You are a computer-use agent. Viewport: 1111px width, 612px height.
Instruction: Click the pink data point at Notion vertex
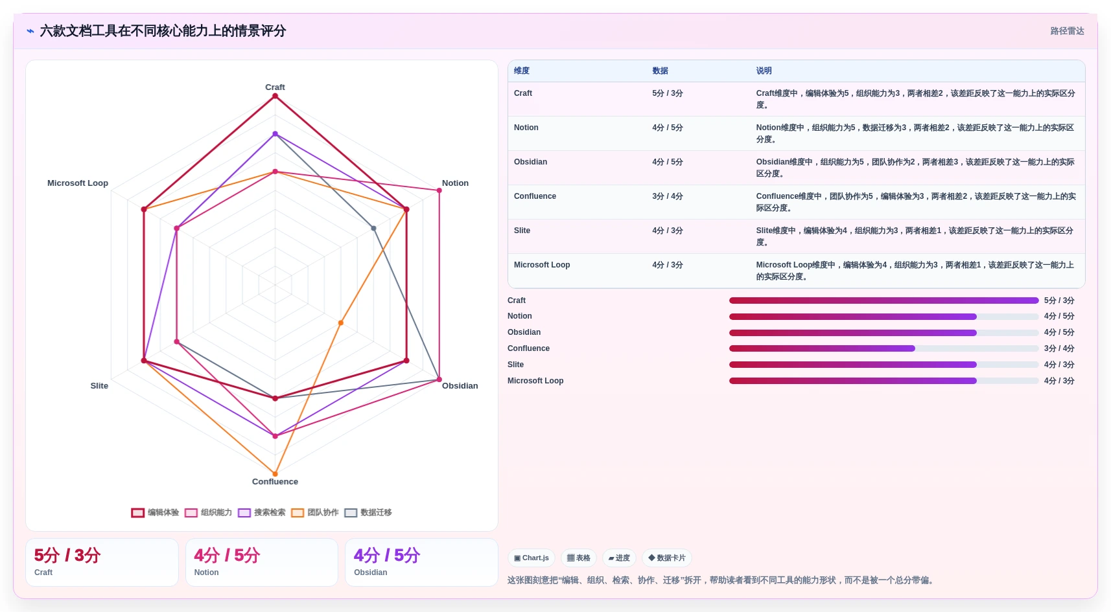coord(439,190)
